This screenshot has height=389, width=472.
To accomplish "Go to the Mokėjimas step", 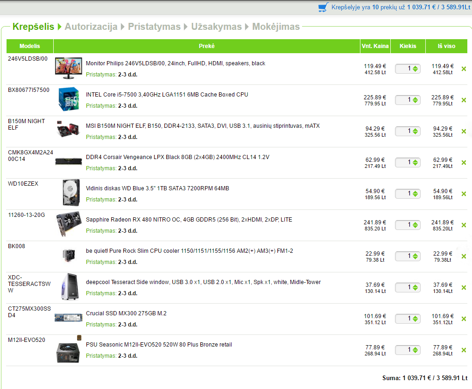I will click(x=276, y=27).
